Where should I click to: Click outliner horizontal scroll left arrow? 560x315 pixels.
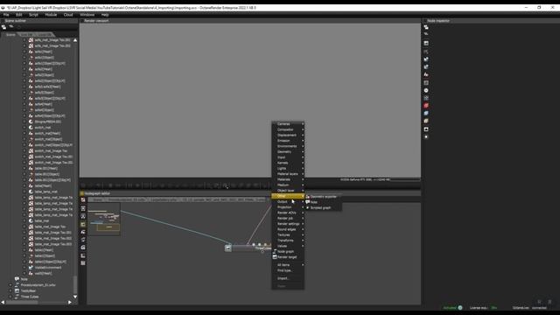tap(3, 302)
